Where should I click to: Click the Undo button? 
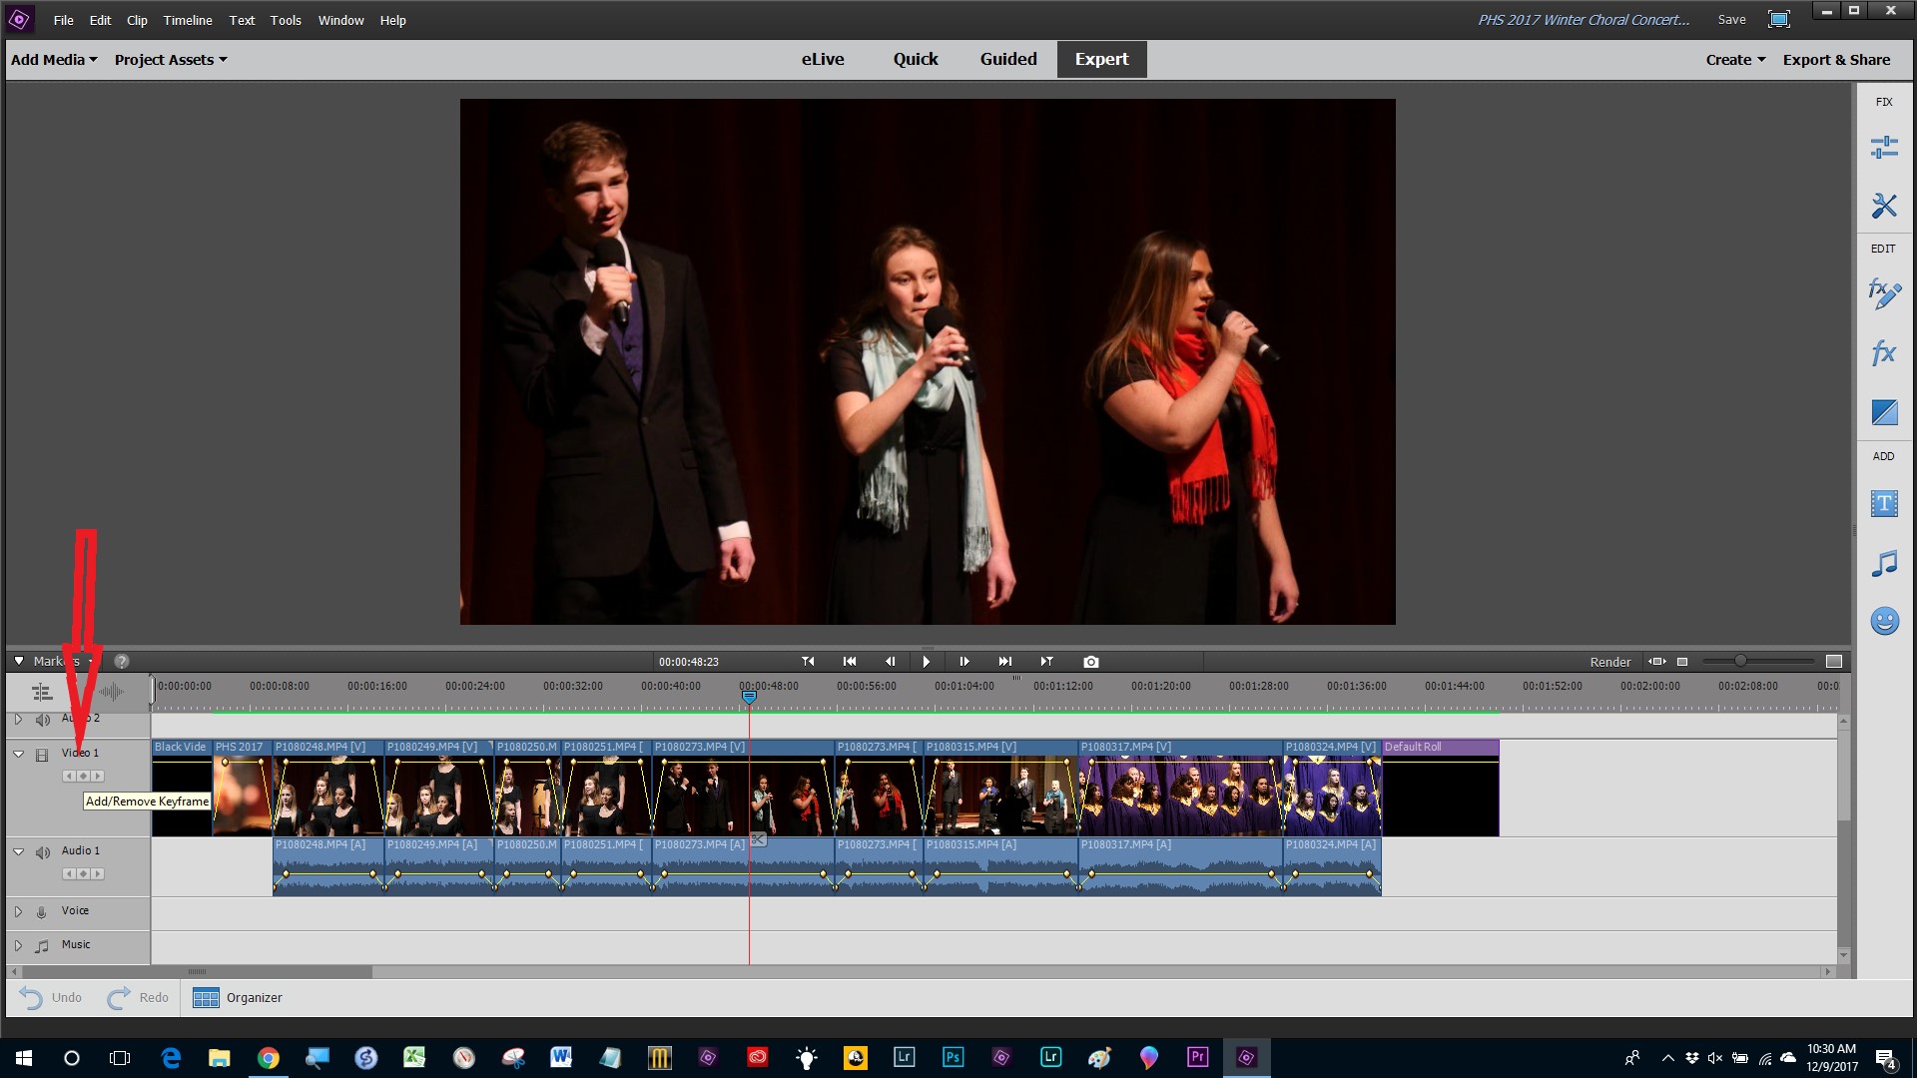click(50, 997)
